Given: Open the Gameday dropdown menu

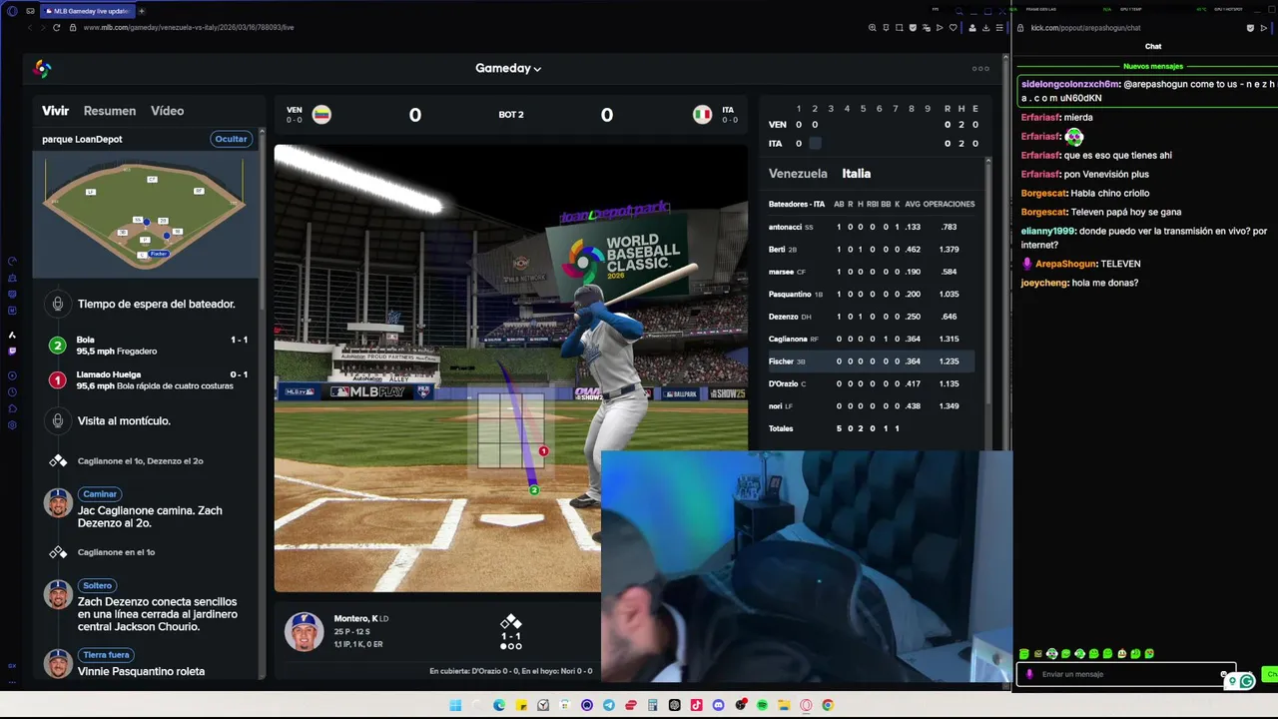Looking at the screenshot, I should 508,68.
